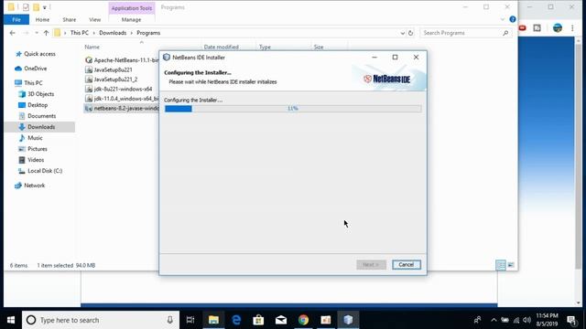Open the Home ribbon tab
Viewport: 586px width, 329px height.
(x=42, y=20)
